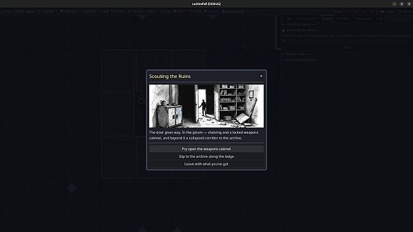Screen dimensions: 413x232
Task: Open the Codex from the top bar
Action: click(x=388, y=11)
